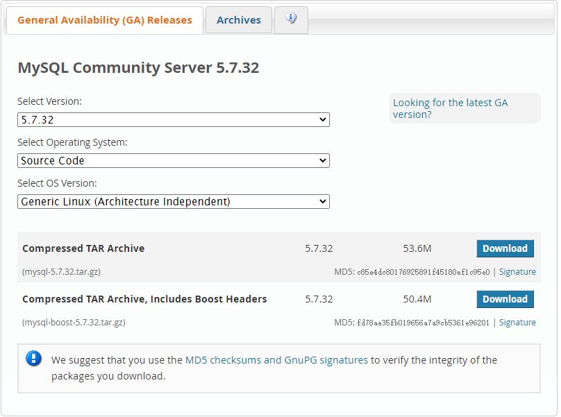
Task: Click the MD5 hash starting with fd78ae35
Action: click(x=423, y=323)
